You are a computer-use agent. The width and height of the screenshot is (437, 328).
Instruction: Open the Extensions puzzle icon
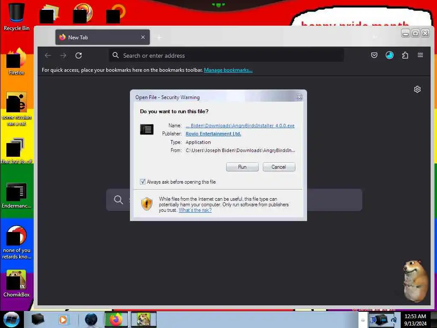pos(405,55)
